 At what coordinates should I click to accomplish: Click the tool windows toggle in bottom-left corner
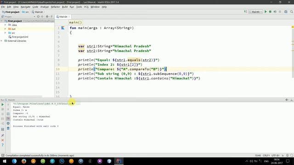3,155
